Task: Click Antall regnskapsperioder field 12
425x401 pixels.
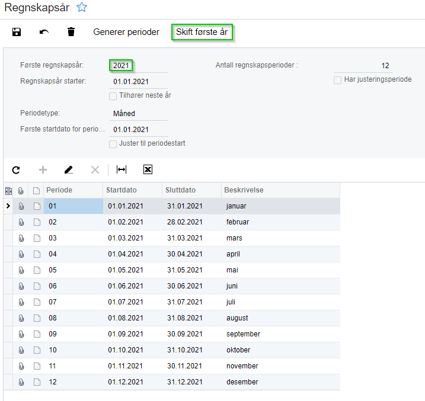Action: point(363,66)
